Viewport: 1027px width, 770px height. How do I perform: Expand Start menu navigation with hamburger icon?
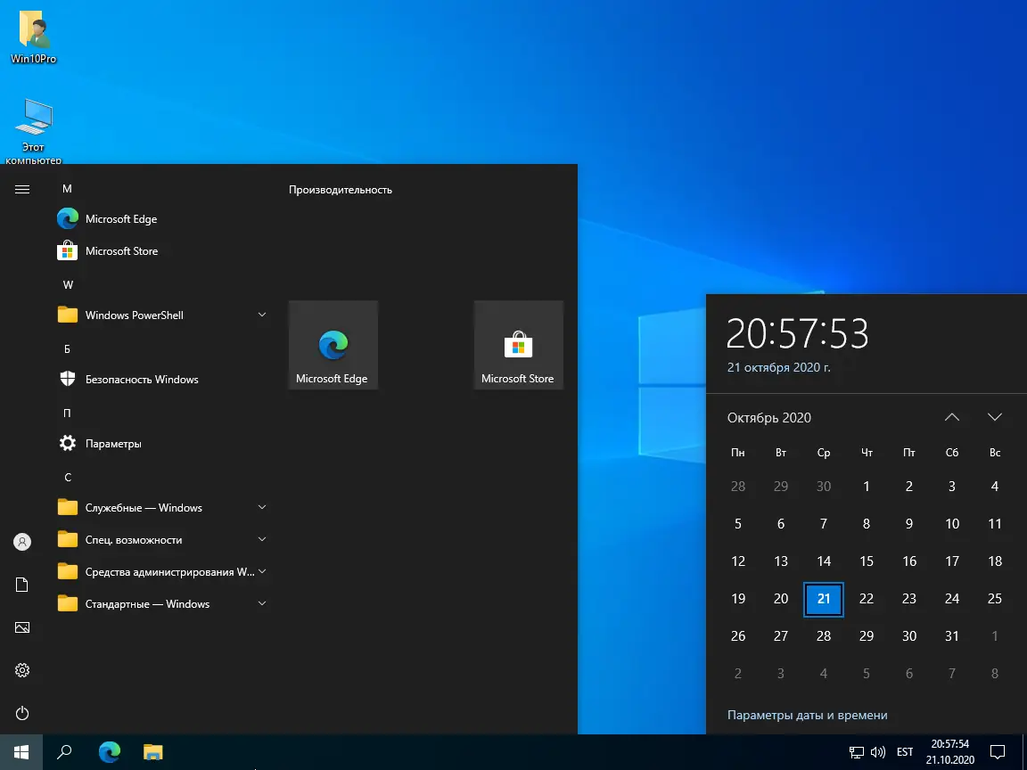pyautogui.click(x=22, y=189)
